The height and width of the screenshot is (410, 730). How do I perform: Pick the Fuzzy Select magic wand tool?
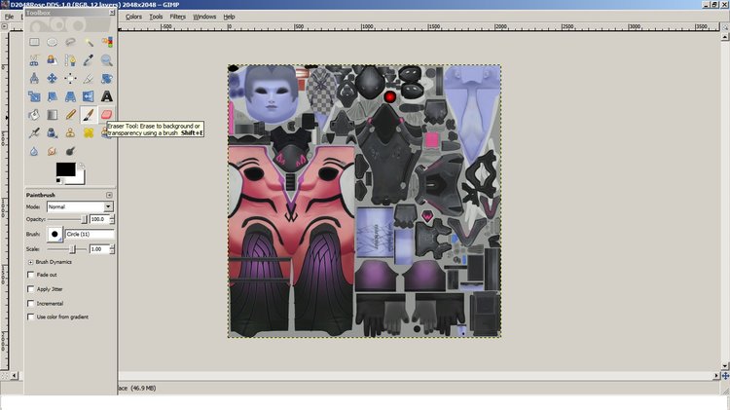[x=89, y=43]
